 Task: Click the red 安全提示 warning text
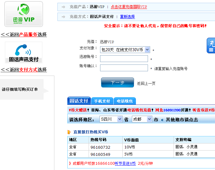pos(155,26)
